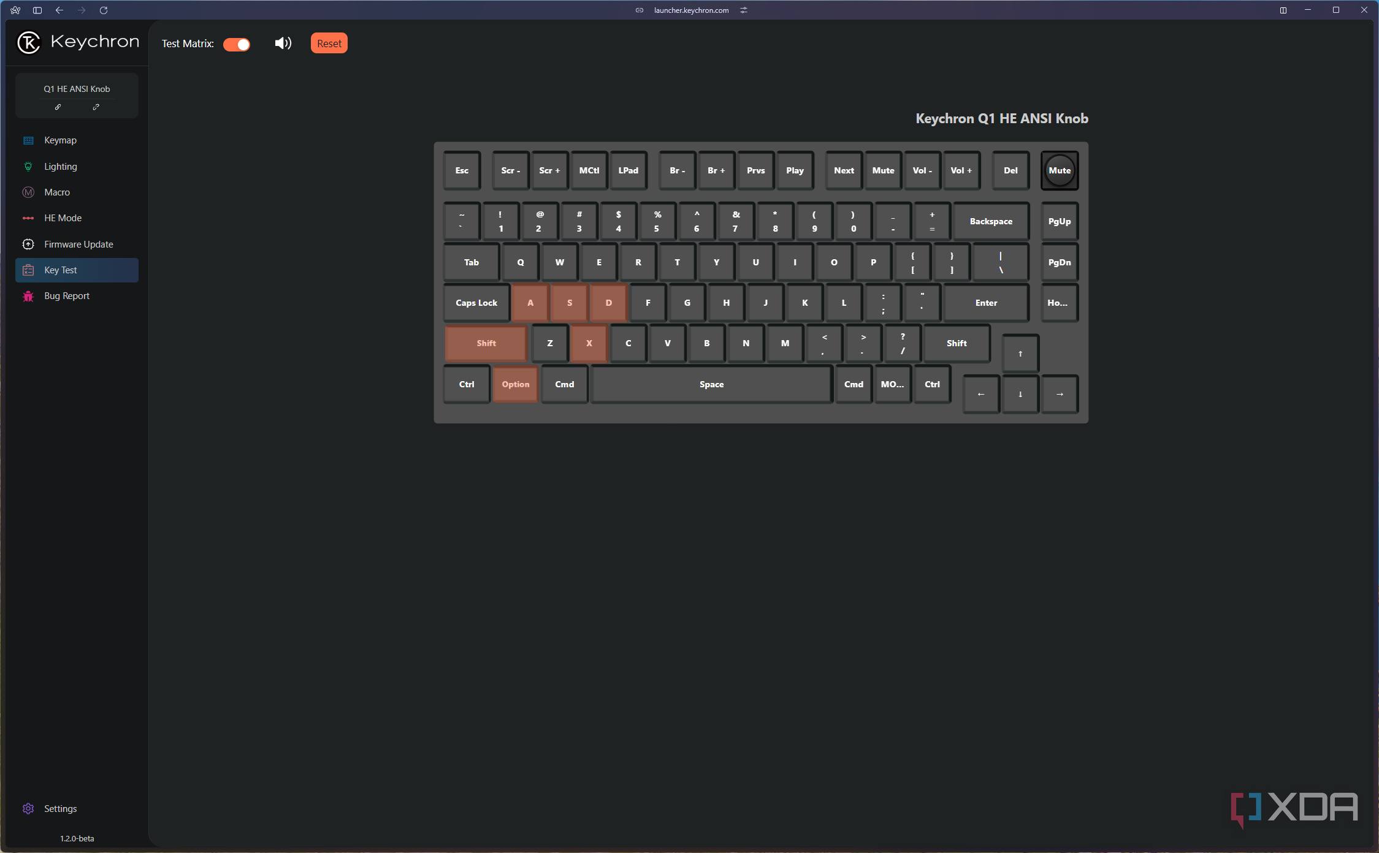The image size is (1379, 853).
Task: Toggle the Test Matrix switch off
Action: tap(237, 44)
